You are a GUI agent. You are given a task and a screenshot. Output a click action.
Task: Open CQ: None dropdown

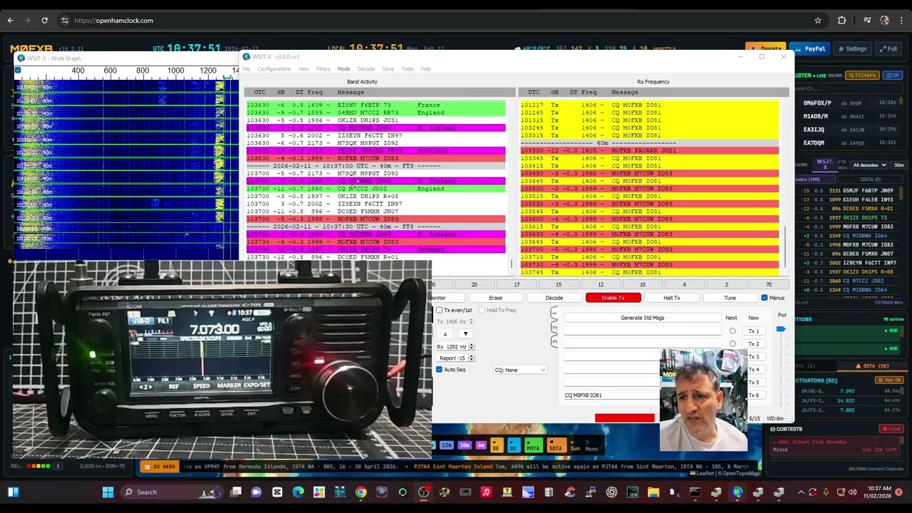pos(520,370)
